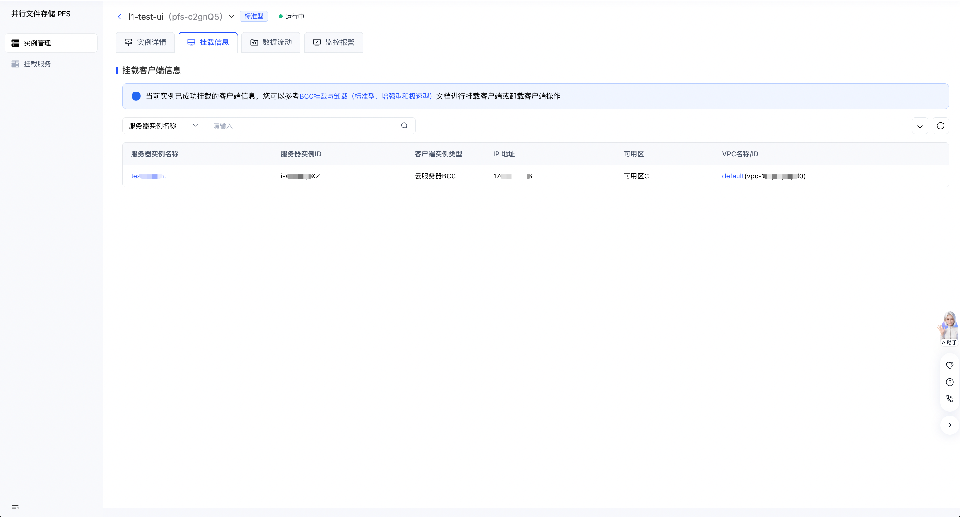Expand the l1-test-ui instance switcher chevron

pyautogui.click(x=231, y=16)
